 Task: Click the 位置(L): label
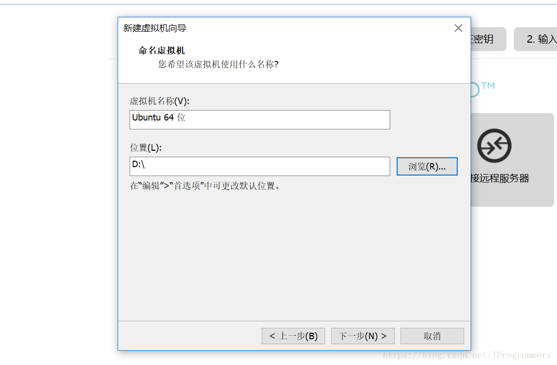[145, 148]
